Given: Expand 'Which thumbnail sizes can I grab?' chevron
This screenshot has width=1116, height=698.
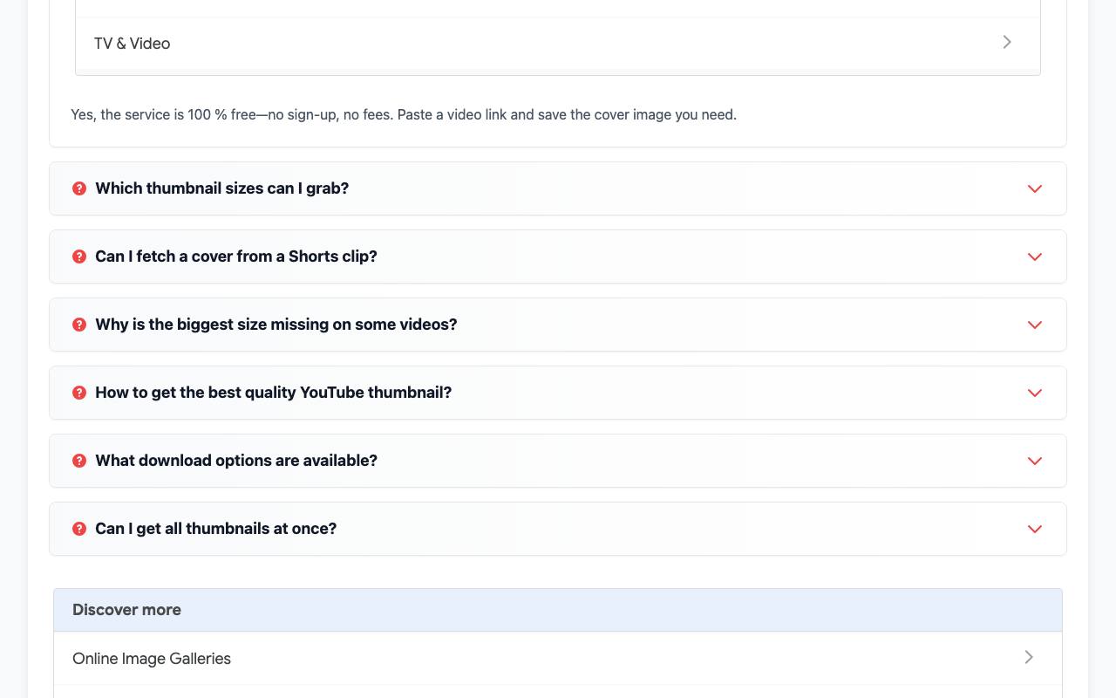Looking at the screenshot, I should (1035, 188).
